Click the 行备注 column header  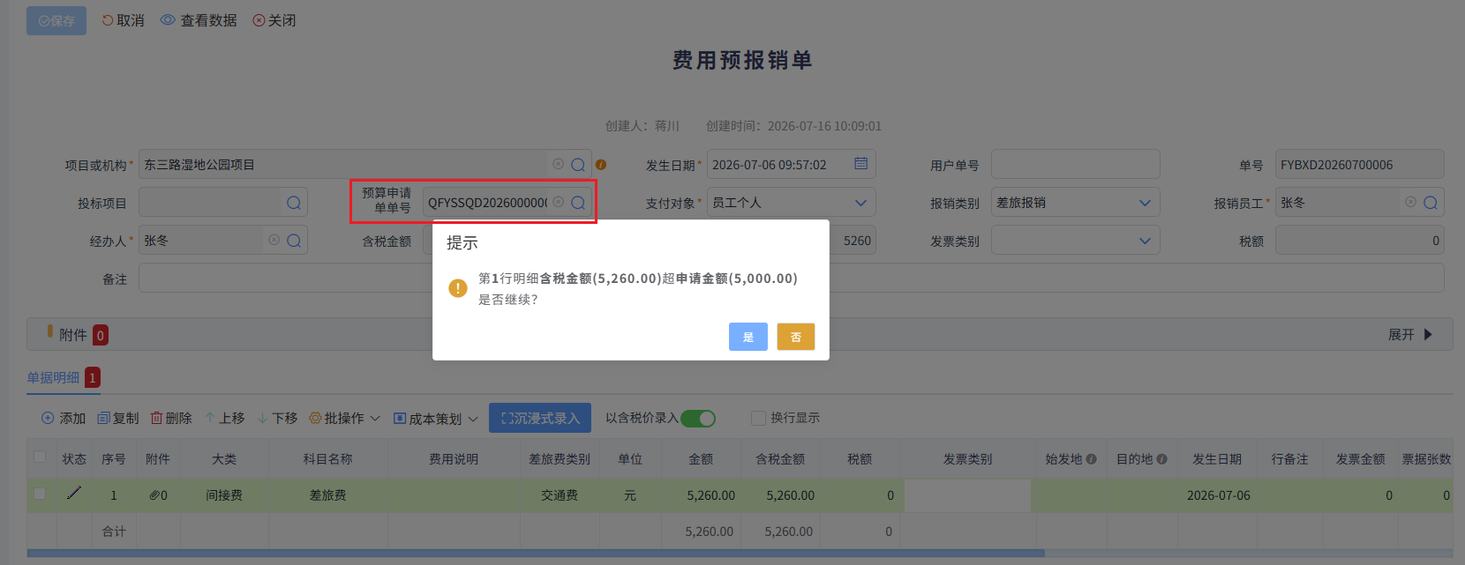coord(1290,459)
